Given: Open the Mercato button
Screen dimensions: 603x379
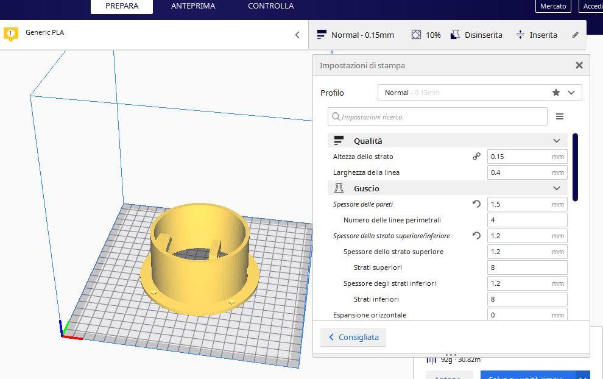Looking at the screenshot, I should pos(553,6).
